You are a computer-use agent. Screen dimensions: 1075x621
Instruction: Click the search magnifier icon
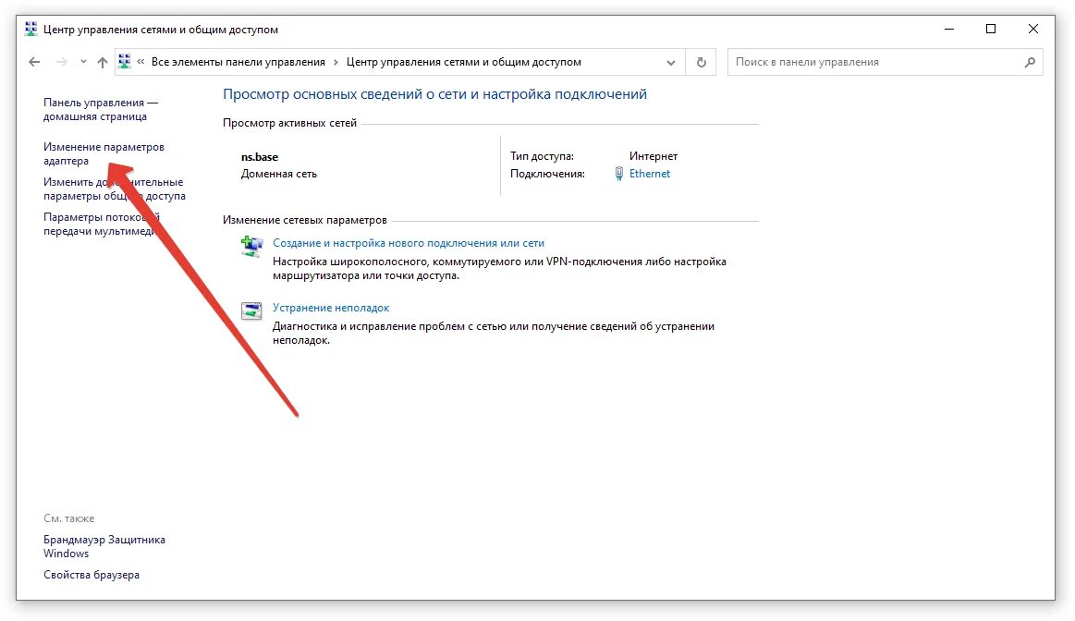1030,63
